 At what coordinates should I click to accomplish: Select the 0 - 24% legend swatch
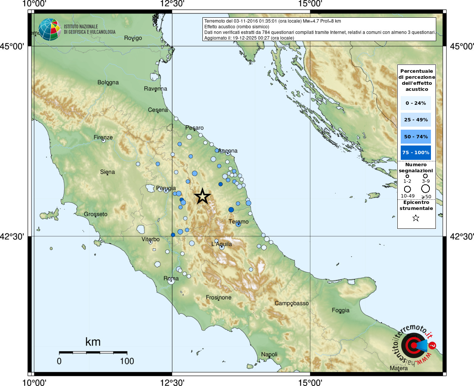416,103
